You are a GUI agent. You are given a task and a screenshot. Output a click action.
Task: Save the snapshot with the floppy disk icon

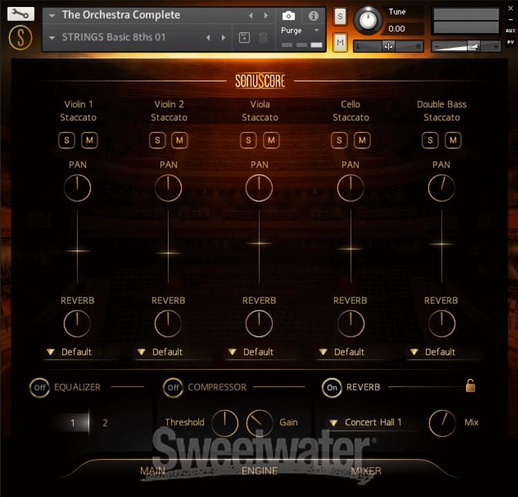[x=244, y=37]
